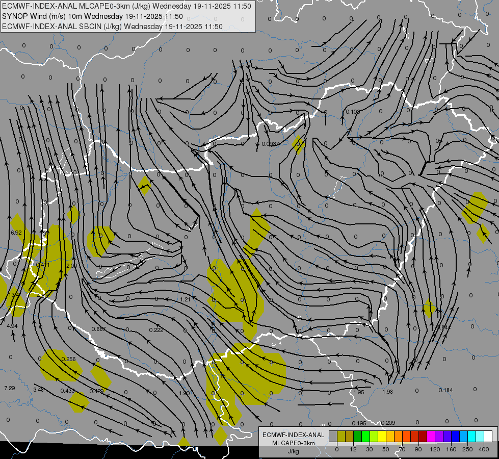Click the legend tick label '70'
The width and height of the screenshot is (499, 459).
click(402, 449)
